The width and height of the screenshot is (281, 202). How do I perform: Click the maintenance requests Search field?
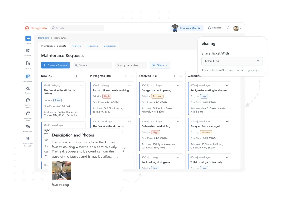tap(92, 65)
